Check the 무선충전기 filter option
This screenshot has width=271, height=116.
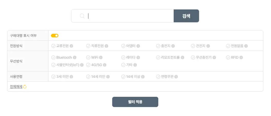[193, 58]
